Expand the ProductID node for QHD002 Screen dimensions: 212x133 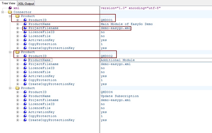coord(18,56)
